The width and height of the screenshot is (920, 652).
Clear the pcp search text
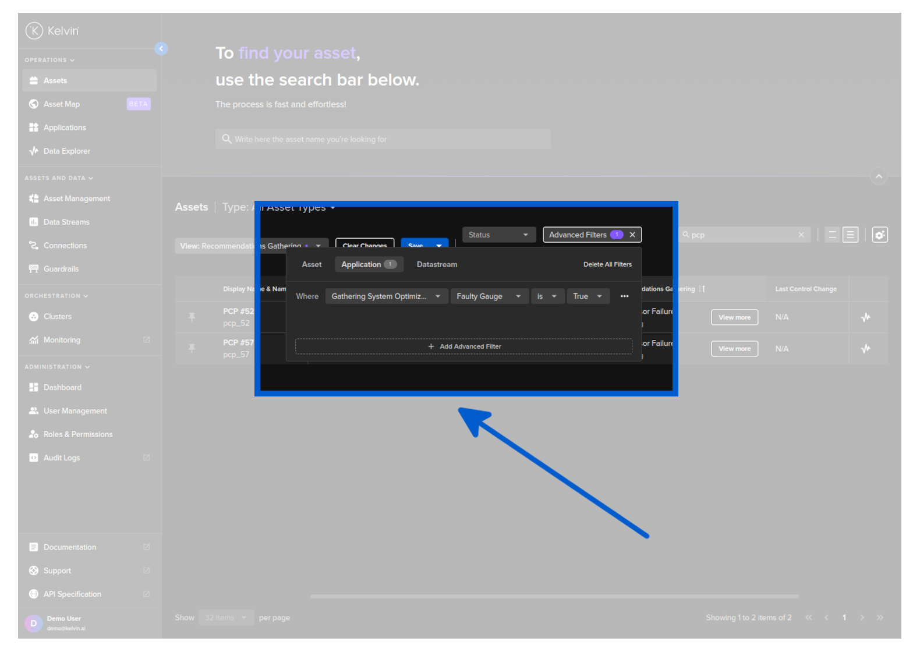pyautogui.click(x=801, y=235)
